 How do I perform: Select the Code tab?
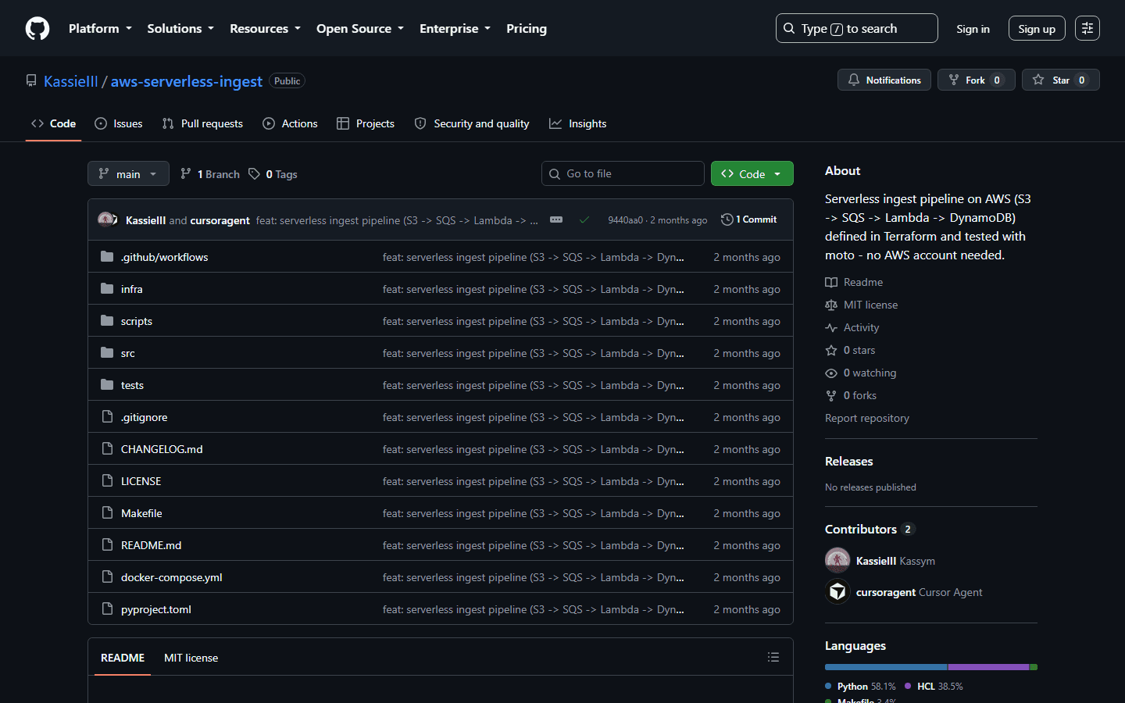coord(54,123)
